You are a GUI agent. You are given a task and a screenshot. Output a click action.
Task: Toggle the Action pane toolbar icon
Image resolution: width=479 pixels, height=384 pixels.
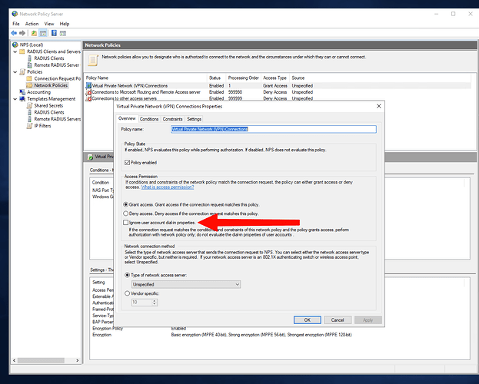tap(62, 33)
